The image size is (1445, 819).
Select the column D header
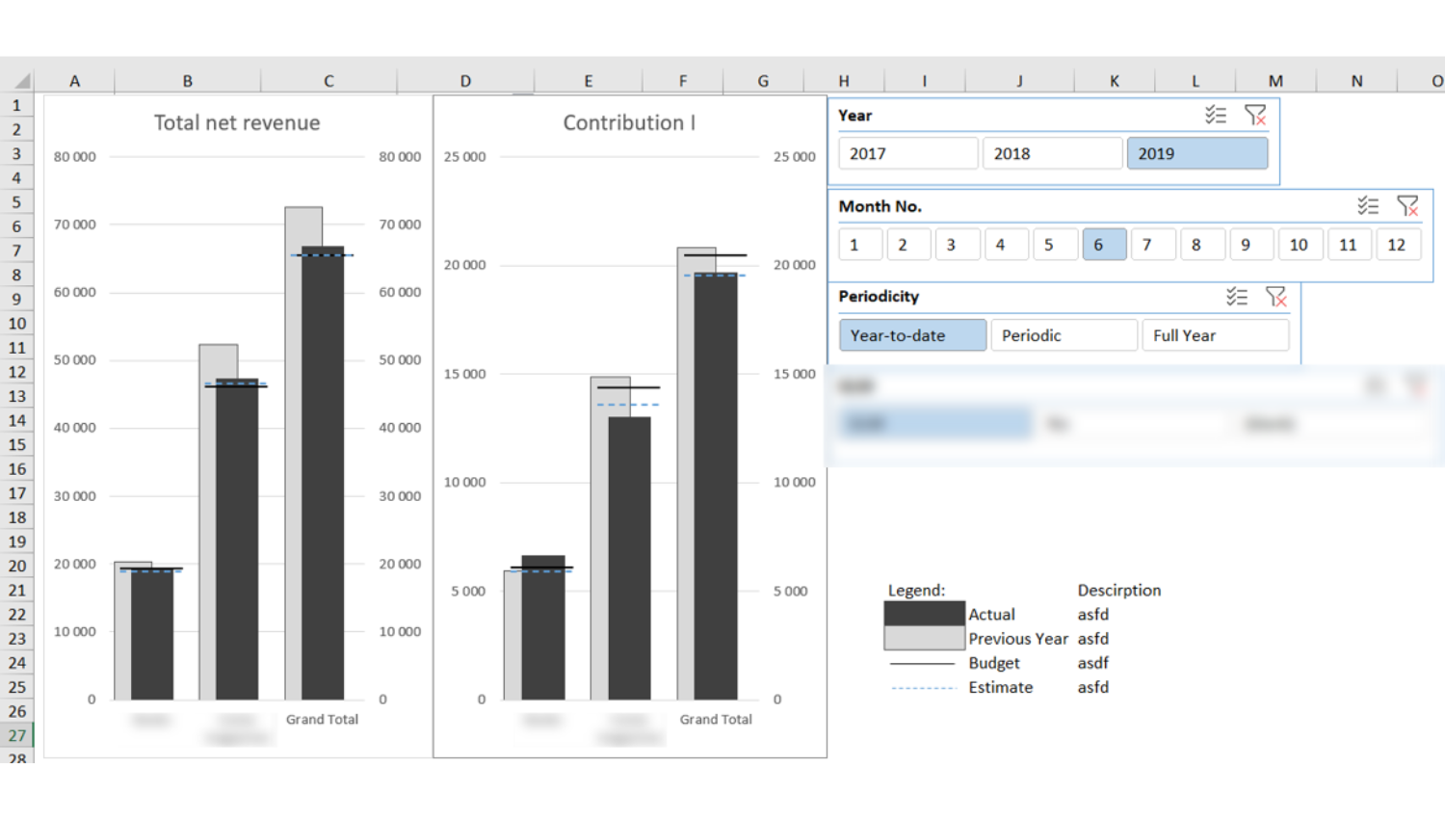465,81
